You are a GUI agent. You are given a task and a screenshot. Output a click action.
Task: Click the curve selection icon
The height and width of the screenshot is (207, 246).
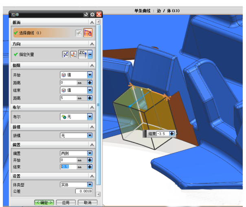tap(88, 33)
